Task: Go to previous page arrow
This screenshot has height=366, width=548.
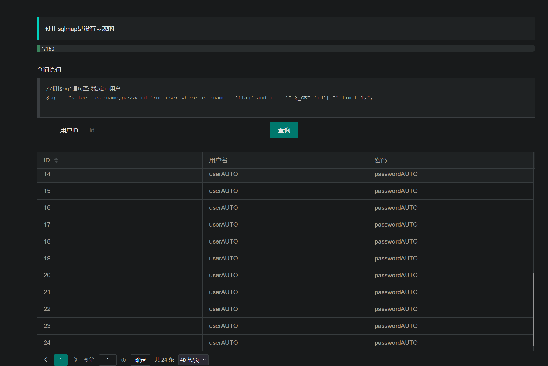Action: [46, 360]
